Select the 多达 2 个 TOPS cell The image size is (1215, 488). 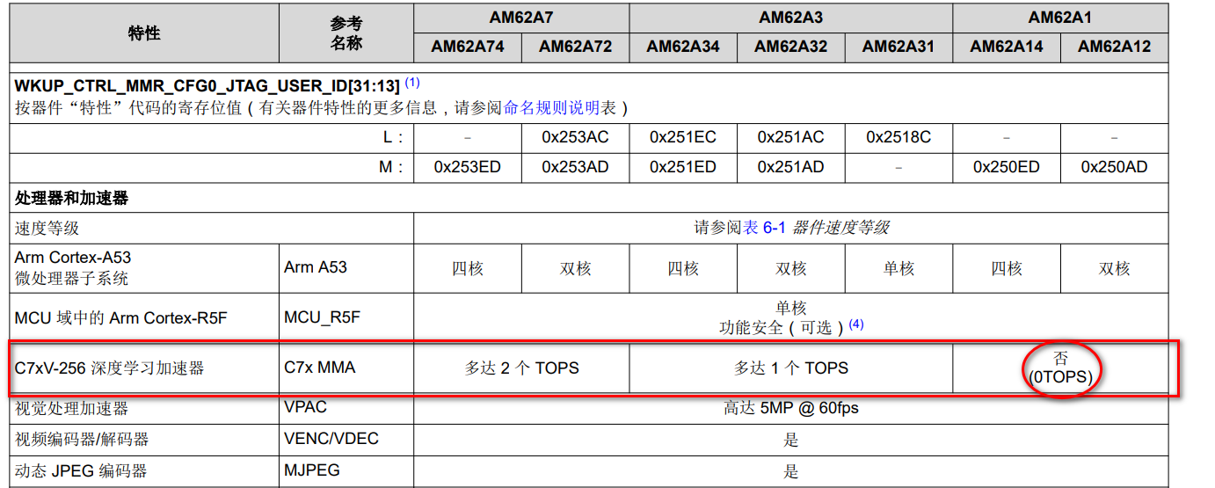(x=521, y=368)
